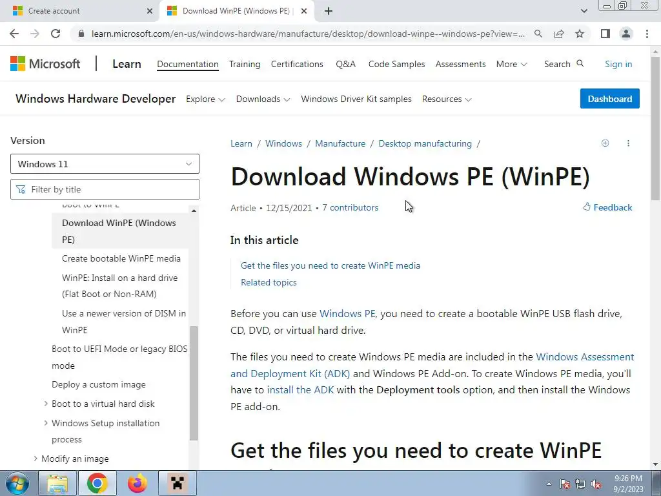Click the sidebar tree scrollbar thumb
Viewport: 661px width, 496px height.
pos(194,383)
